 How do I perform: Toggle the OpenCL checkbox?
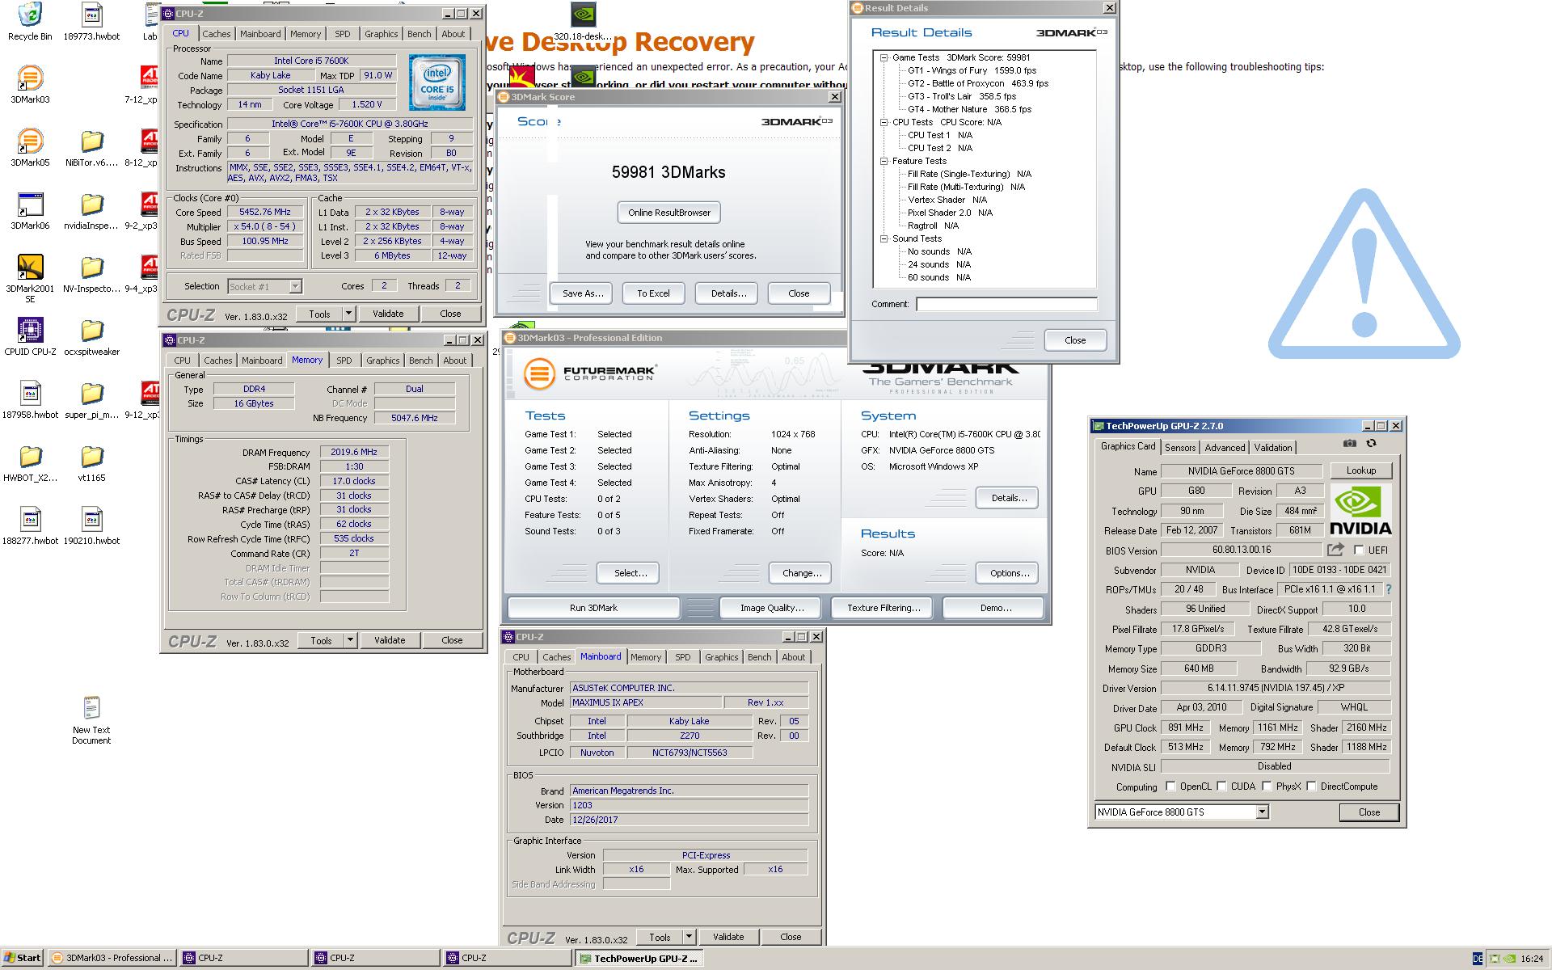pyautogui.click(x=1170, y=786)
